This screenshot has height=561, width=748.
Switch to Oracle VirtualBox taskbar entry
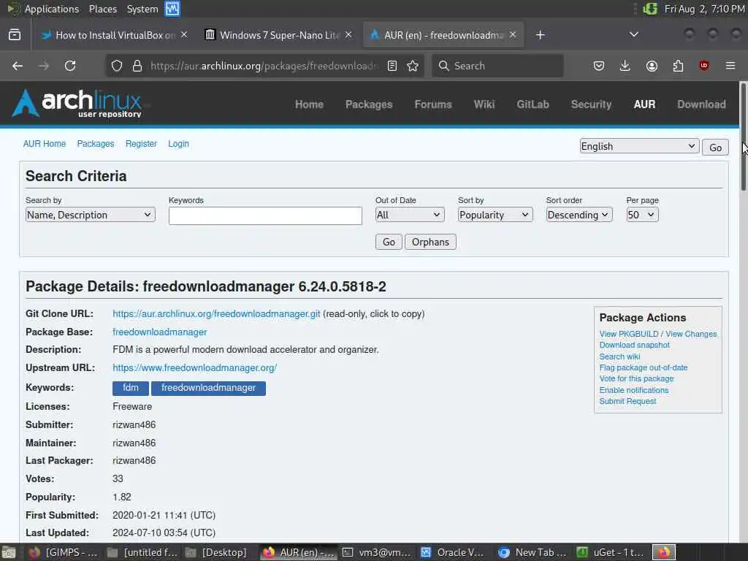(453, 552)
